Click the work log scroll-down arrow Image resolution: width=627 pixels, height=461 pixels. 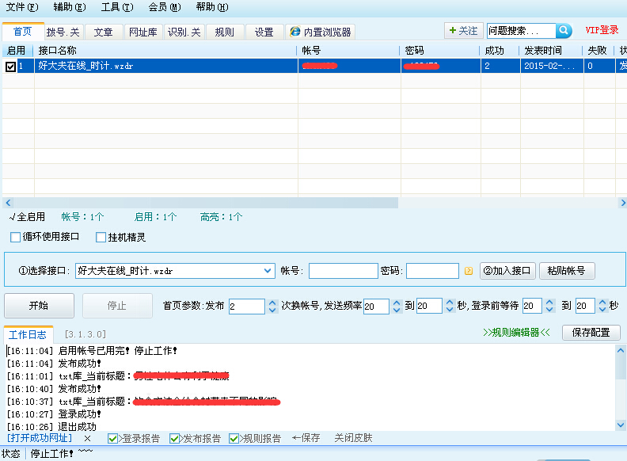point(621,425)
